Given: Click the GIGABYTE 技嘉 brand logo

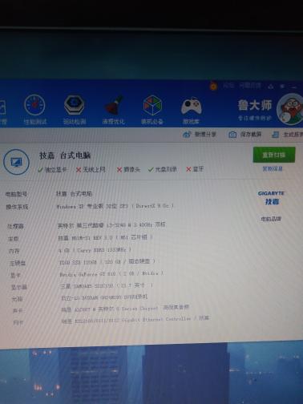Looking at the screenshot, I should (x=272, y=198).
